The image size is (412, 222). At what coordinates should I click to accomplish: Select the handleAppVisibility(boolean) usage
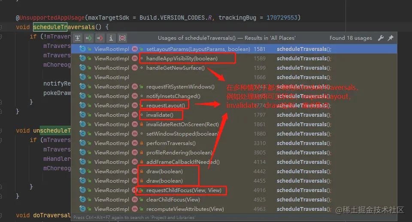[234, 58]
